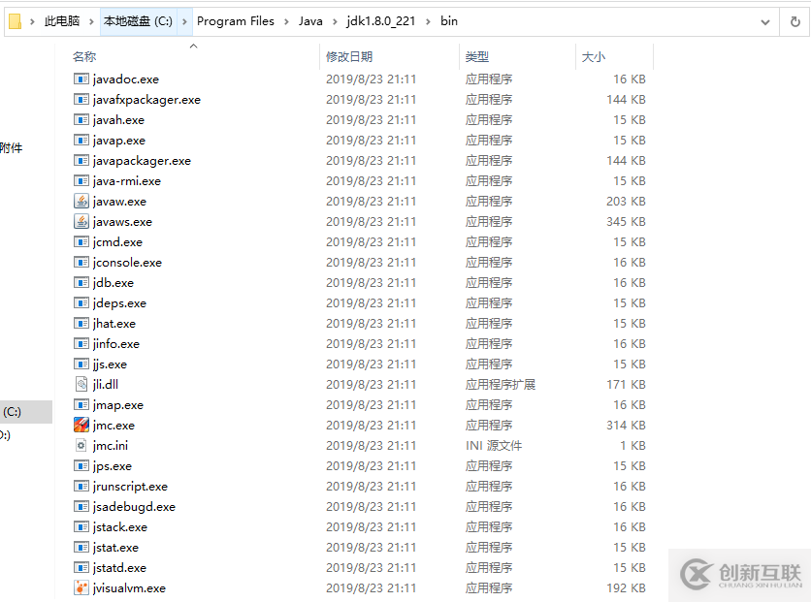The width and height of the screenshot is (811, 602).
Task: Click the Java cup icon for javaw.exe
Action: pyautogui.click(x=81, y=201)
